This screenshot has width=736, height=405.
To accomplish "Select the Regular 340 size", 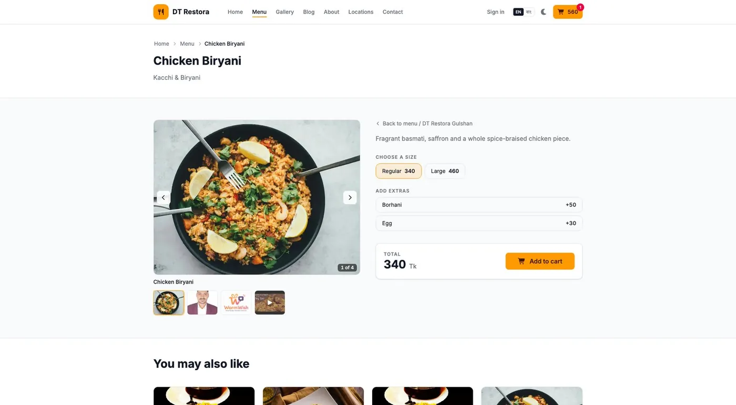I will 398,171.
